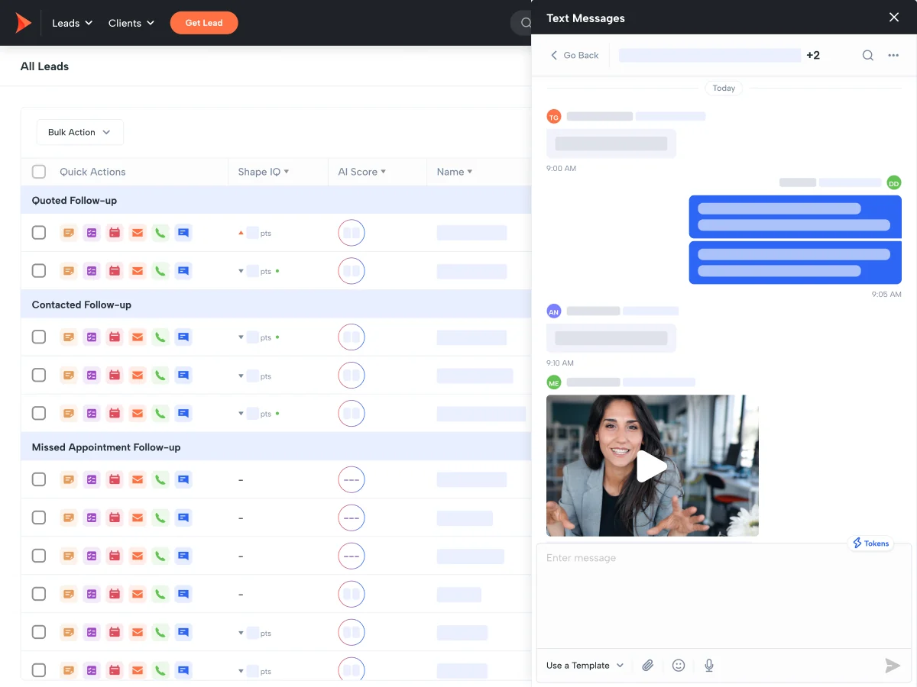The width and height of the screenshot is (917, 687).
Task: Sort by Name column
Action: click(x=455, y=172)
